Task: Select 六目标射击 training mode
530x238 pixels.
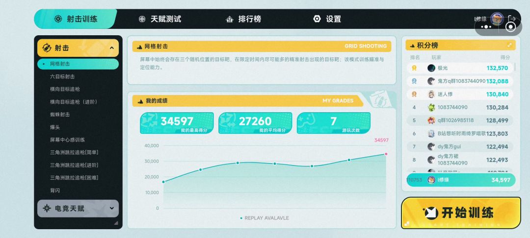Action: [x=62, y=76]
